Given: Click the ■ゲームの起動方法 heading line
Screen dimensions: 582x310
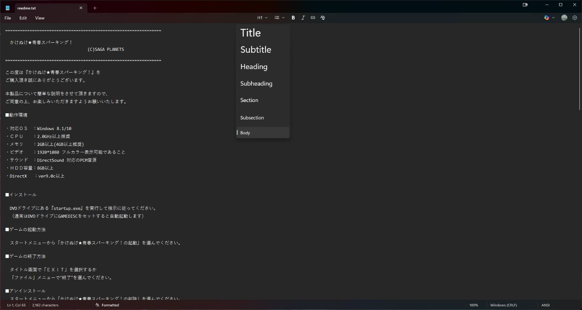Looking at the screenshot, I should coord(25,230).
